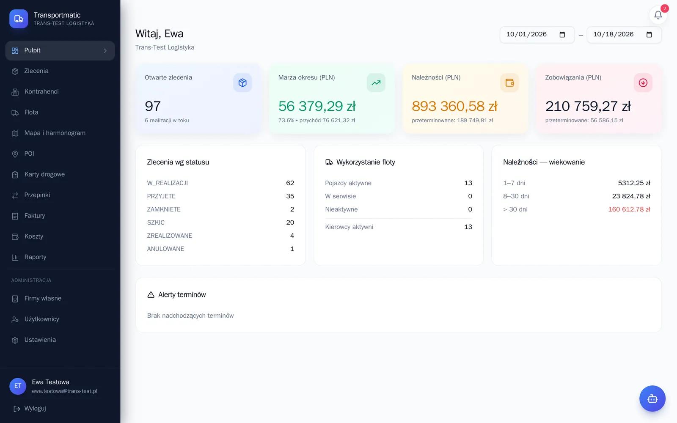Click the start date field 10/01/2026
Screen dimensions: 677x423
[x=537, y=35]
